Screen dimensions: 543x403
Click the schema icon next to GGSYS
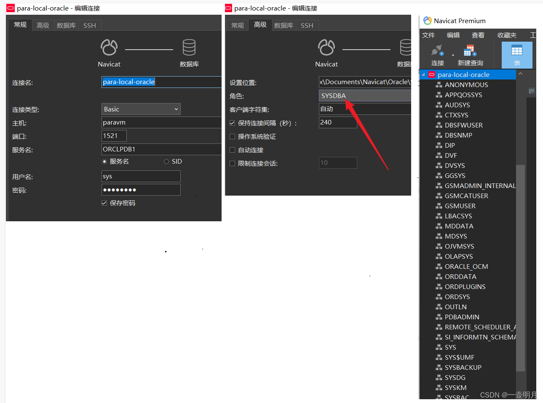439,175
